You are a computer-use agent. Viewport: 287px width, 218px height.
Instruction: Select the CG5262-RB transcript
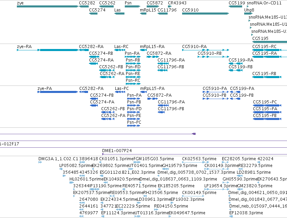[x=107, y=70]
